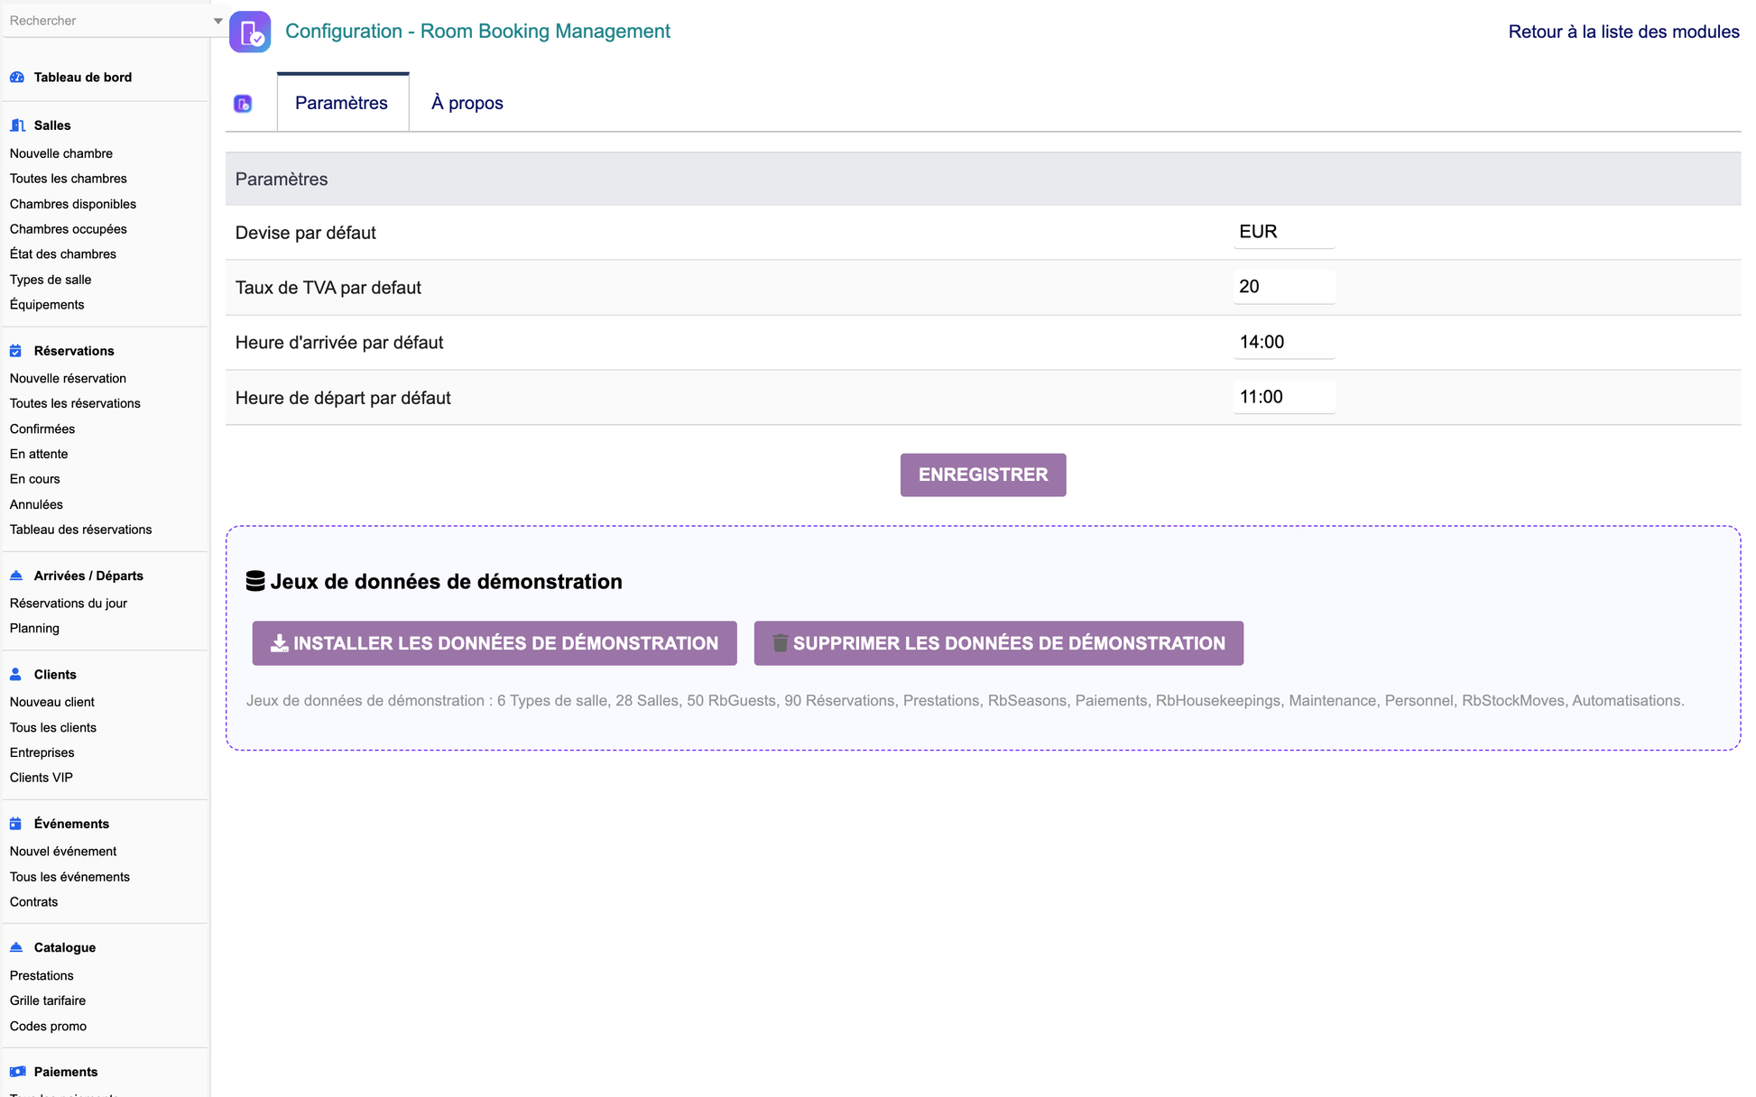This screenshot has height=1097, width=1756.
Task: Open Tableau de bord menu
Action: click(x=83, y=78)
